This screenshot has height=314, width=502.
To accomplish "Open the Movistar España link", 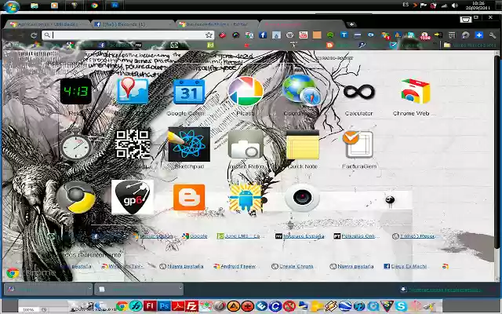I will coord(300,236).
